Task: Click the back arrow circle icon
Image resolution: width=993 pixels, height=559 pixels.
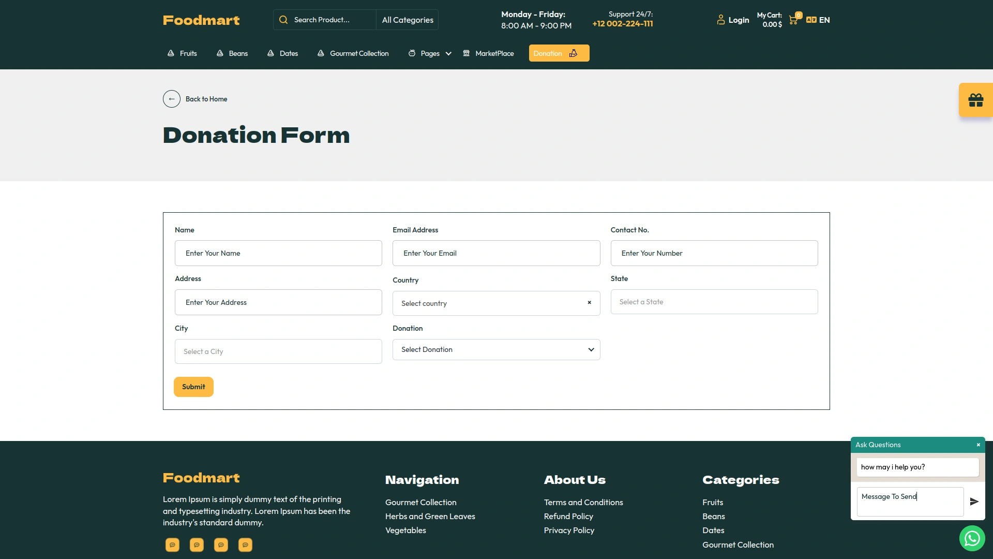Action: coord(172,99)
